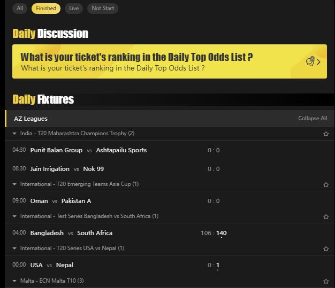This screenshot has height=288, width=335.
Task: Switch to the Live matches filter
Action: coord(74,9)
